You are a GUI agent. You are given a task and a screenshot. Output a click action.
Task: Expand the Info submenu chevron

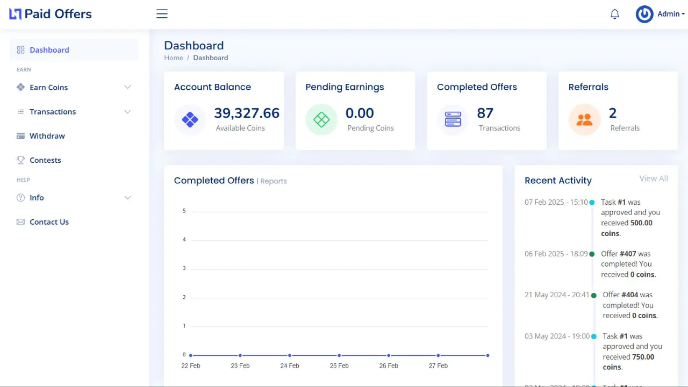coord(127,198)
